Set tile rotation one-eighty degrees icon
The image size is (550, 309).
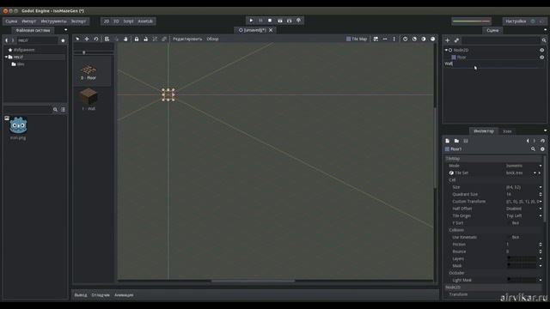(424, 39)
